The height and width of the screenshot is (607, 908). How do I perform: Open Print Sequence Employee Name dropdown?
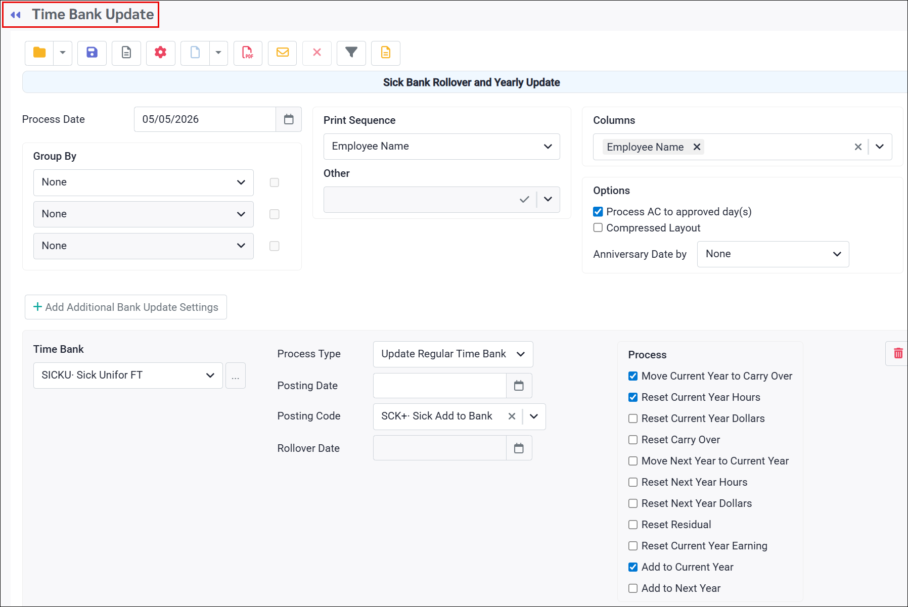442,147
